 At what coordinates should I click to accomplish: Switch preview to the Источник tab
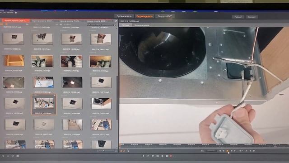point(126,25)
